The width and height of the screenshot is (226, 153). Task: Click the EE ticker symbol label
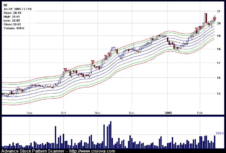click(5, 5)
